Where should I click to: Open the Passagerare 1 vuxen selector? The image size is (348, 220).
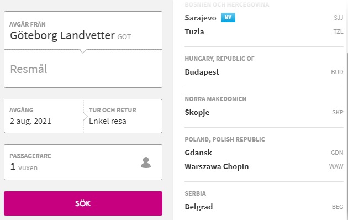tap(83, 163)
